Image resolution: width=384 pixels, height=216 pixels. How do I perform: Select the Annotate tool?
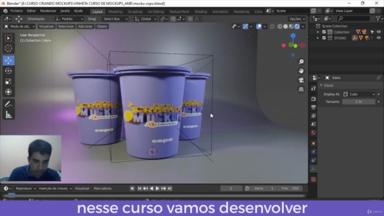click(8, 104)
